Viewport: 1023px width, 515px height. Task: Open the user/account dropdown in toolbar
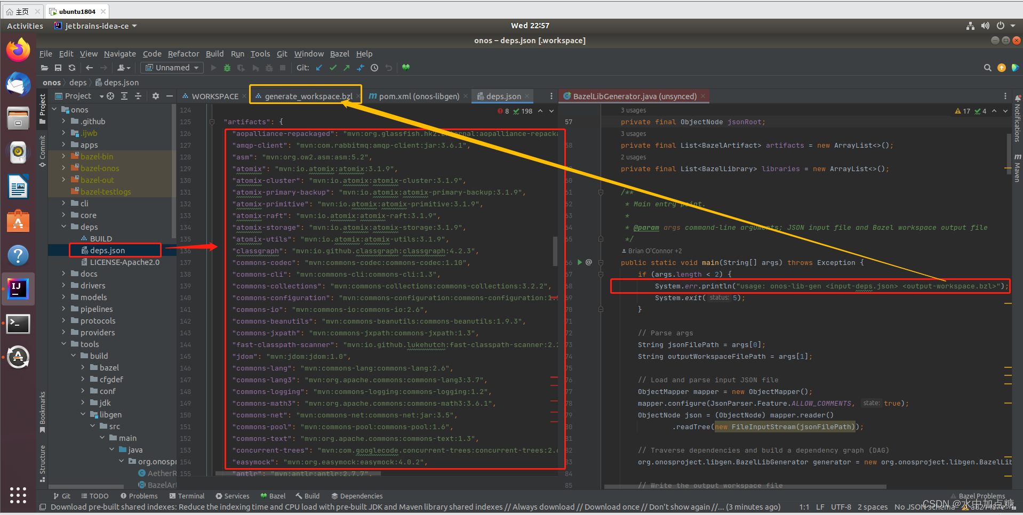coord(124,68)
